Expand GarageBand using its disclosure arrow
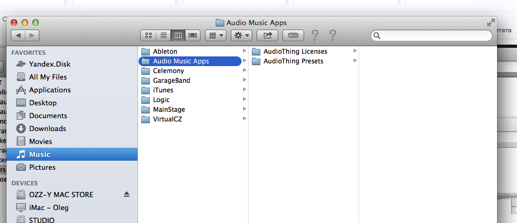This screenshot has width=517, height=223. click(x=245, y=80)
